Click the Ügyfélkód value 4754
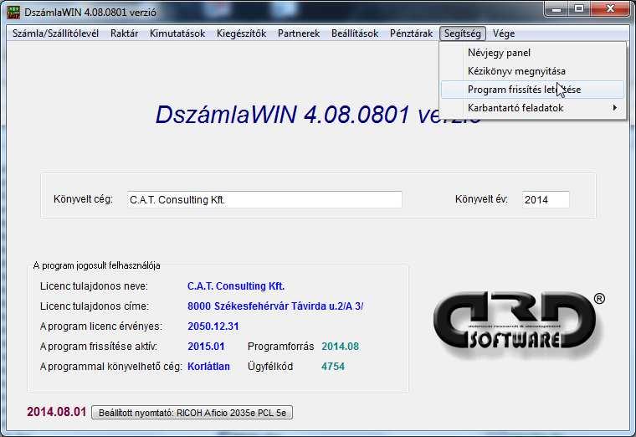Image resolution: width=636 pixels, height=437 pixels. 332,367
